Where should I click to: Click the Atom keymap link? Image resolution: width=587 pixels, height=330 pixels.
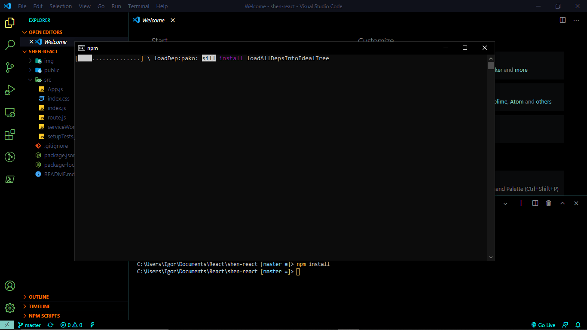point(517,102)
